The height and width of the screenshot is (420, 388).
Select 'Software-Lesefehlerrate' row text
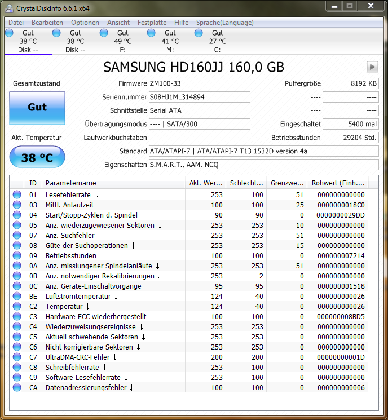83,377
